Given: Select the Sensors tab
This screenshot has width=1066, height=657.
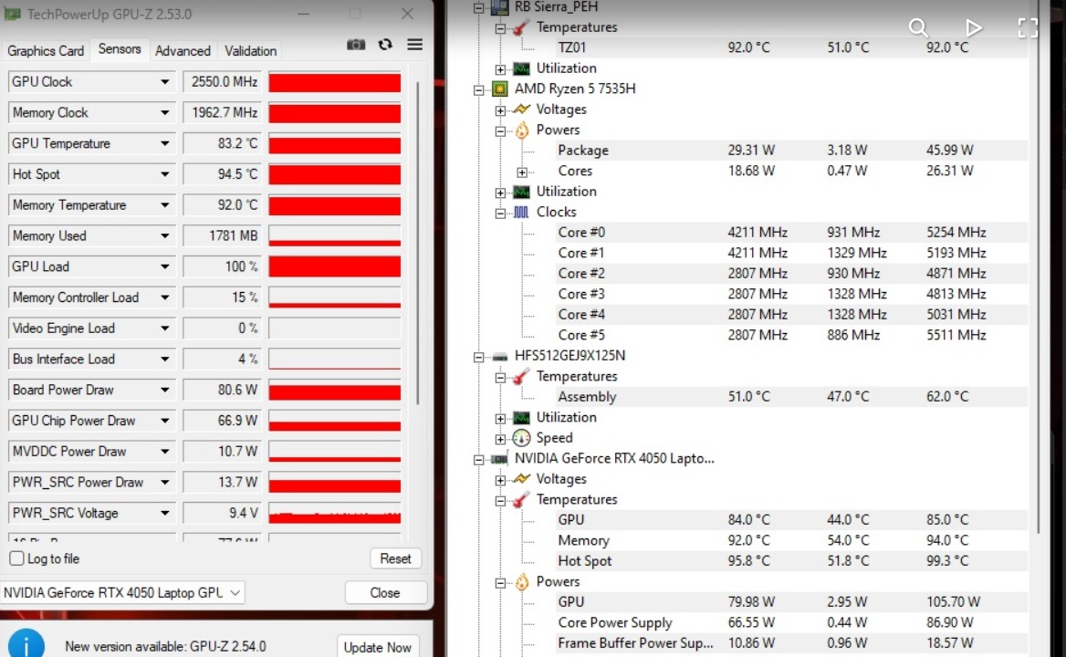Looking at the screenshot, I should pyautogui.click(x=120, y=49).
